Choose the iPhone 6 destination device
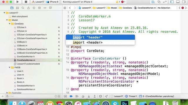The width and height of the screenshot is (188, 105). [53, 2]
